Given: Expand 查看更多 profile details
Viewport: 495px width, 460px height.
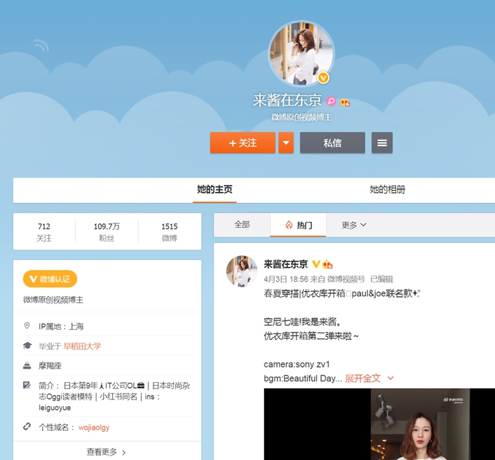Looking at the screenshot, I should (x=106, y=451).
